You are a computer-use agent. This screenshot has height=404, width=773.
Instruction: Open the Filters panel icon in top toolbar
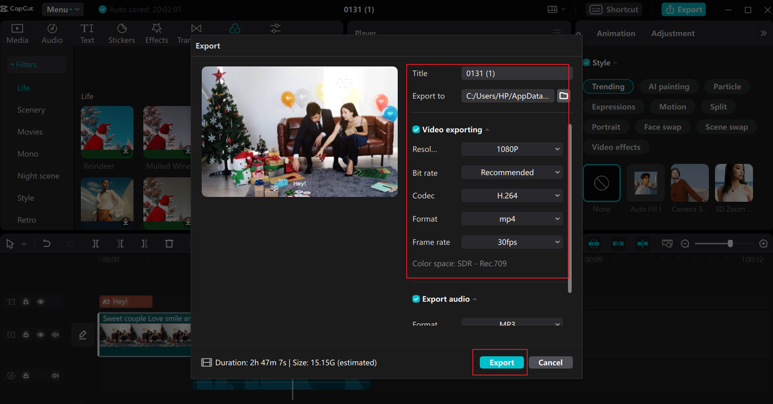pos(235,29)
